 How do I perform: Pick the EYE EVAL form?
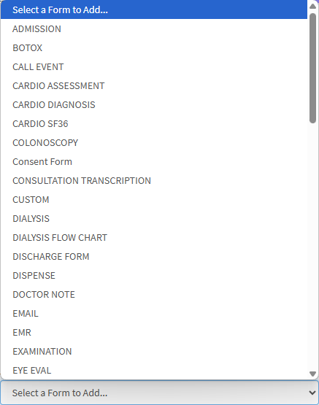(154, 371)
